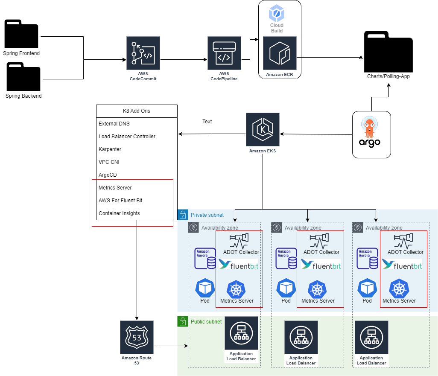The height and width of the screenshot is (376, 438).
Task: Select the Load Balancer Controller row
Action: point(137,137)
